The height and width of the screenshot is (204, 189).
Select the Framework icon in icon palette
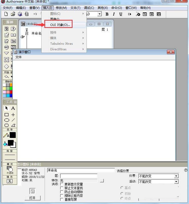pos(6,60)
